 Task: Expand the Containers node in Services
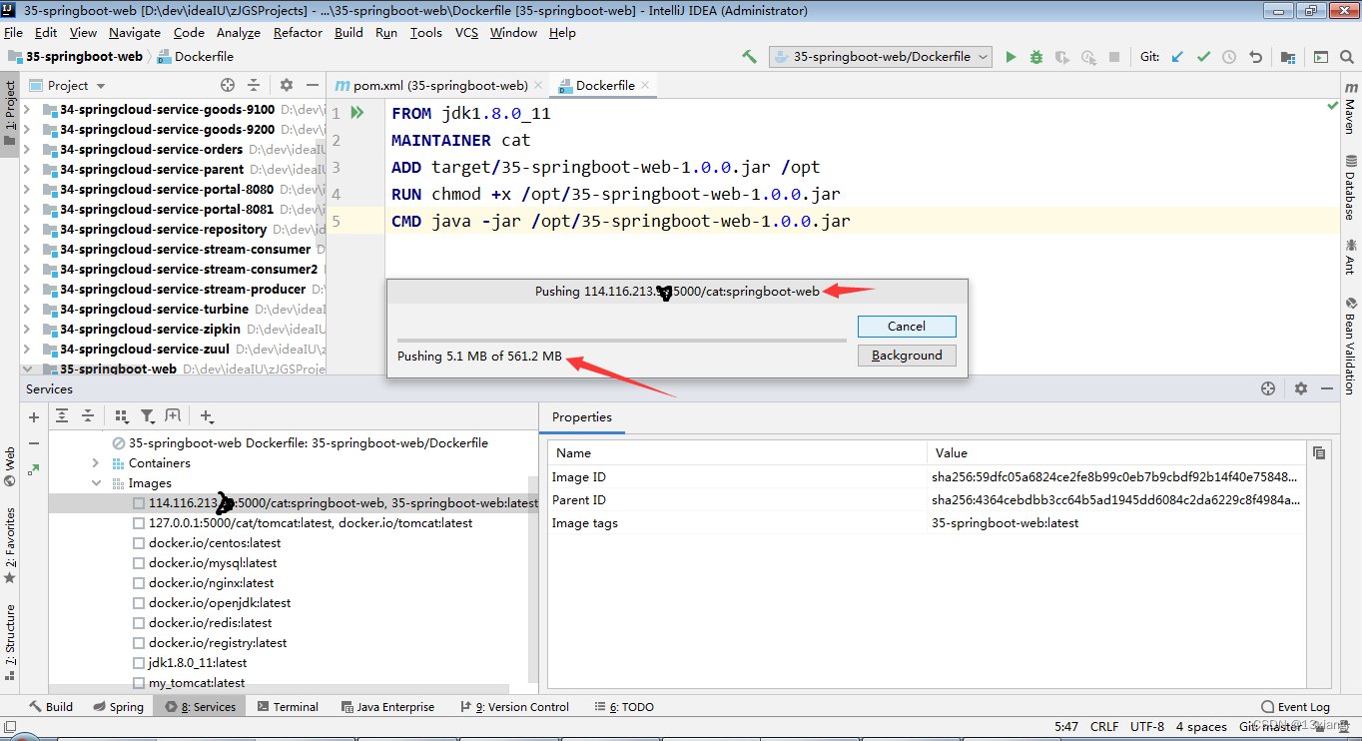pos(96,463)
